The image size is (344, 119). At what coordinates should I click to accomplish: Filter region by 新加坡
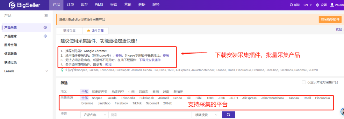click(178, 92)
